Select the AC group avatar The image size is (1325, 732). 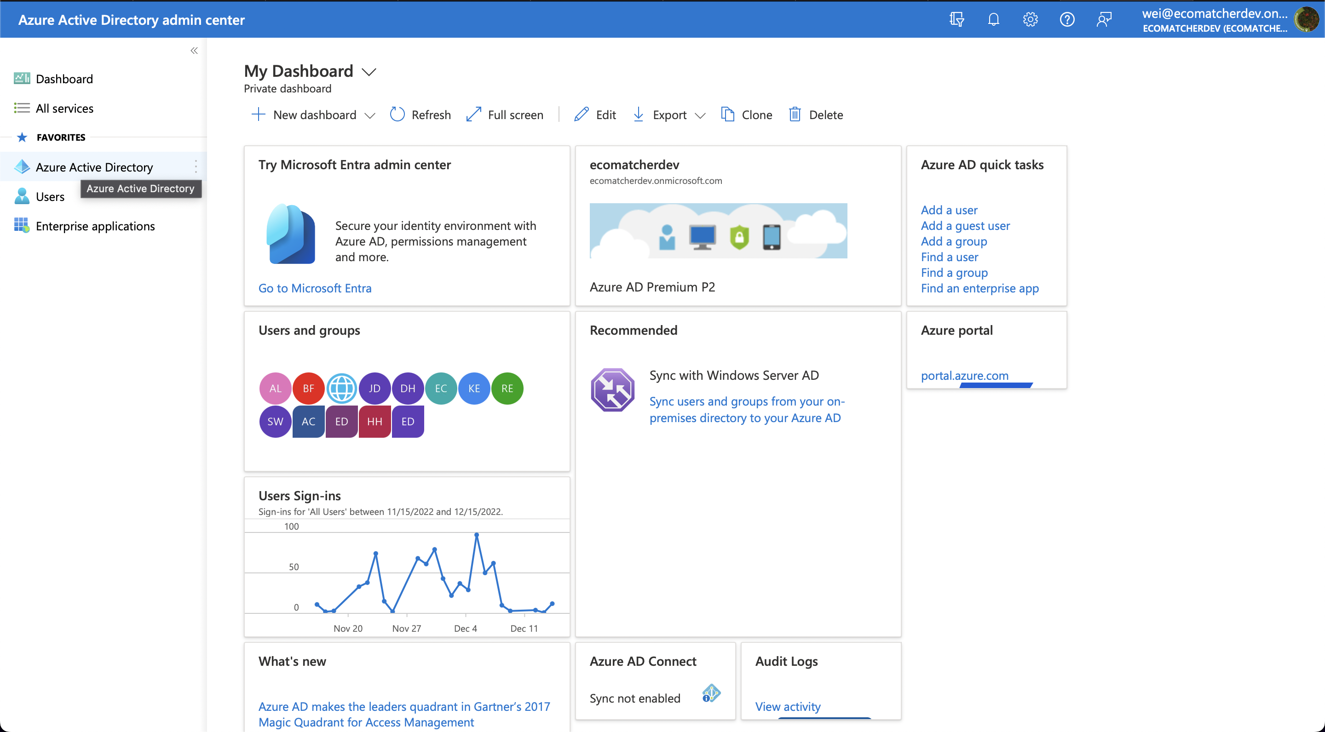308,422
